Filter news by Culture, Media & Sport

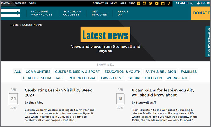(77, 72)
